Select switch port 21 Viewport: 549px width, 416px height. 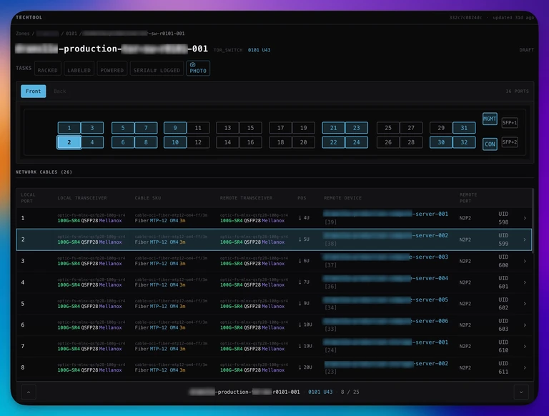(x=333, y=128)
